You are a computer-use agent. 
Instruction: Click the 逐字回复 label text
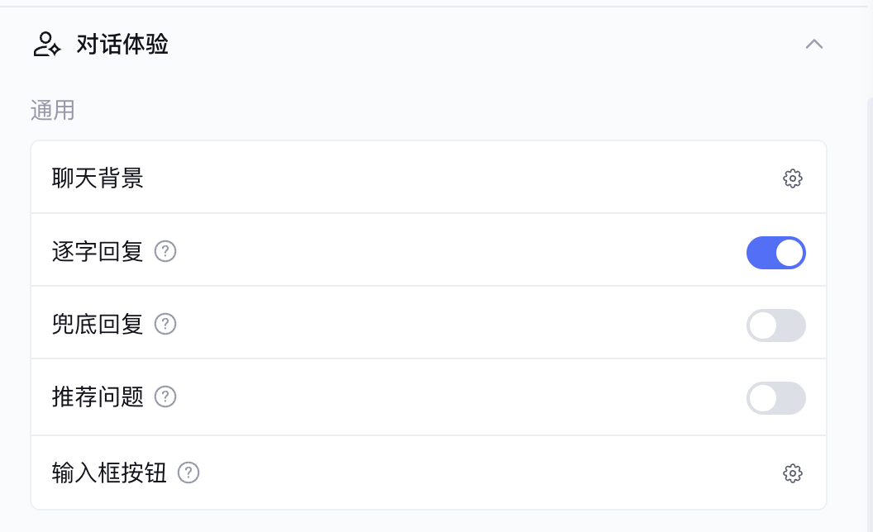click(x=98, y=251)
